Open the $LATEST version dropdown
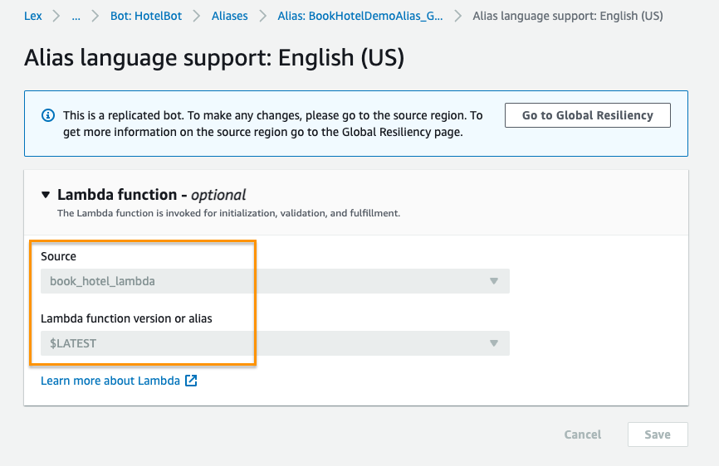This screenshot has width=719, height=466. point(275,343)
